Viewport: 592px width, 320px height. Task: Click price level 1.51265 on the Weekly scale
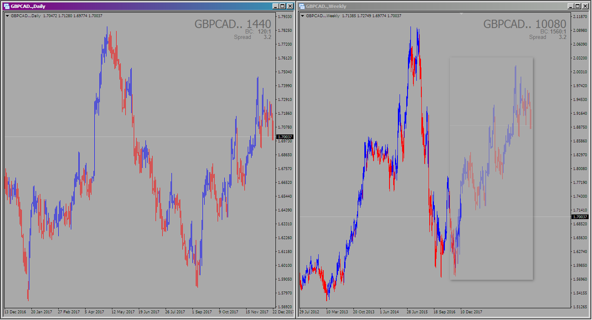coord(580,307)
